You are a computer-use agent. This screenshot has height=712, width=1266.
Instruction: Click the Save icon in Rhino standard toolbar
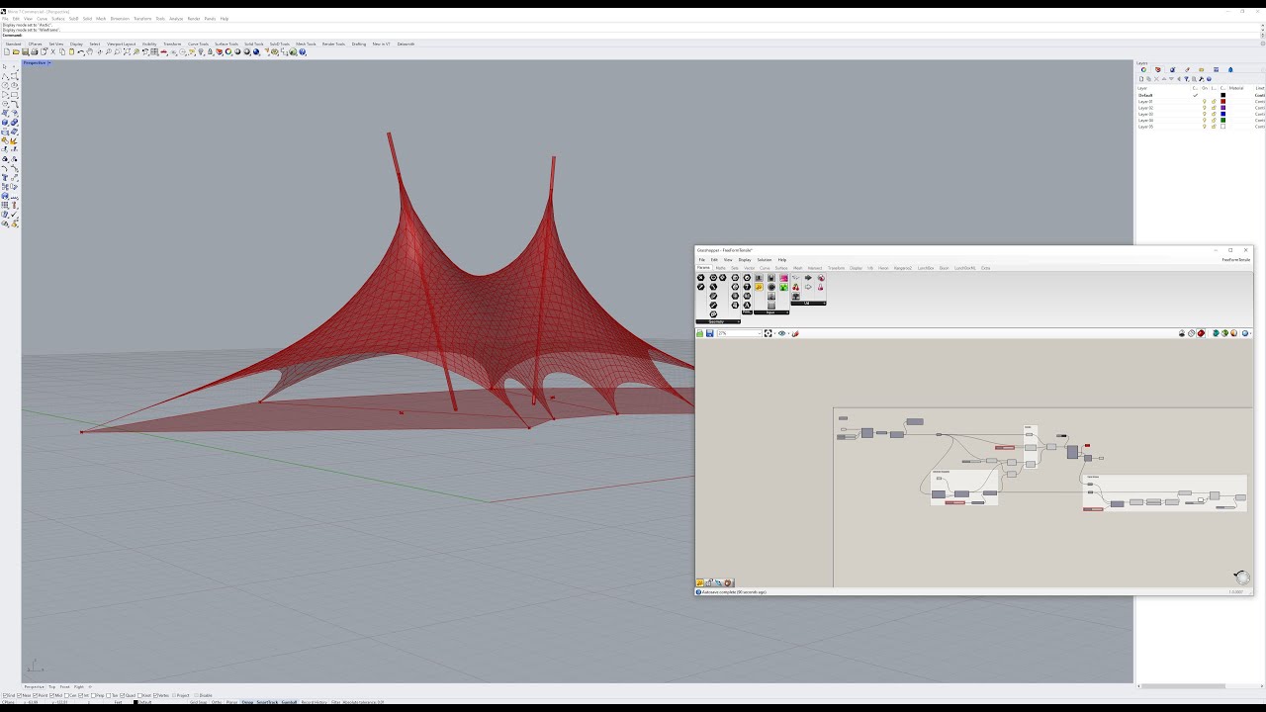click(x=25, y=51)
